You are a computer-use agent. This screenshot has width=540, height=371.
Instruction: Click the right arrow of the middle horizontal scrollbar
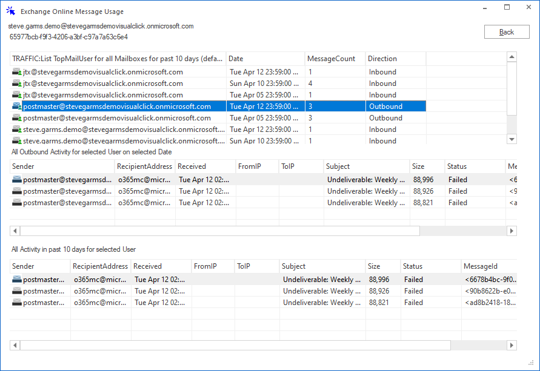[511, 231]
